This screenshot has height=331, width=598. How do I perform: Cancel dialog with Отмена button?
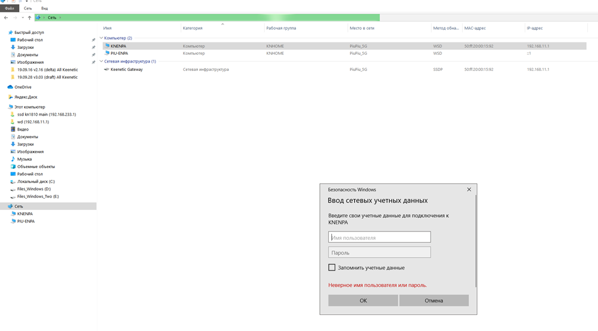(434, 300)
